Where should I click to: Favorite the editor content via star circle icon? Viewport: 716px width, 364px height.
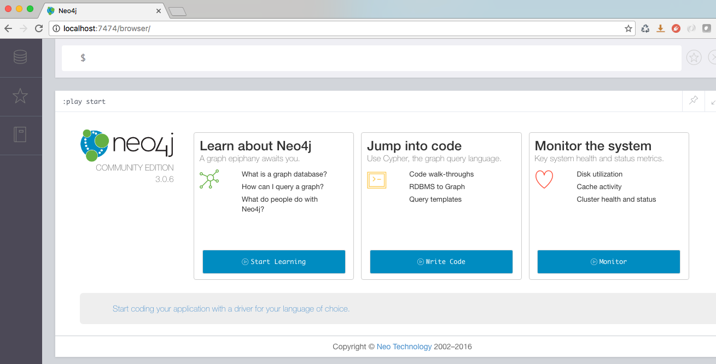coord(694,57)
